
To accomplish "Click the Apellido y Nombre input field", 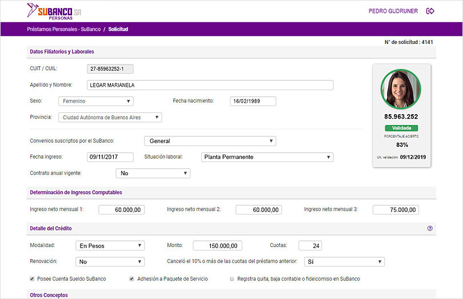I will (210, 85).
